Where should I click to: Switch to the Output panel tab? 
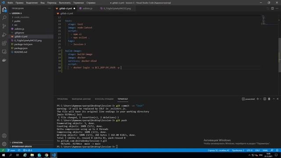coord(81,99)
